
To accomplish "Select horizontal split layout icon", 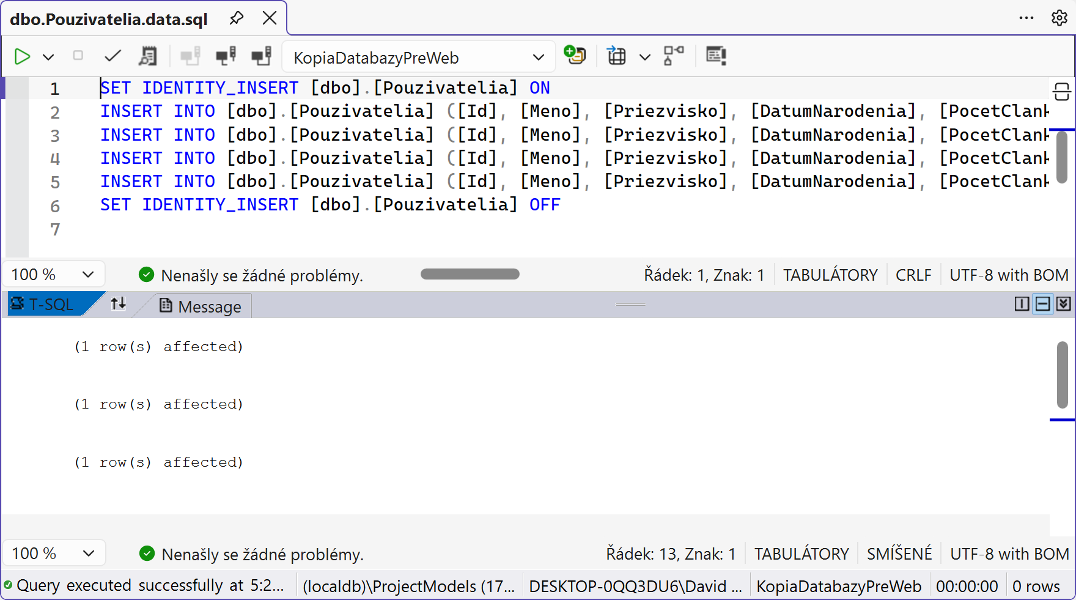I will click(x=1042, y=304).
